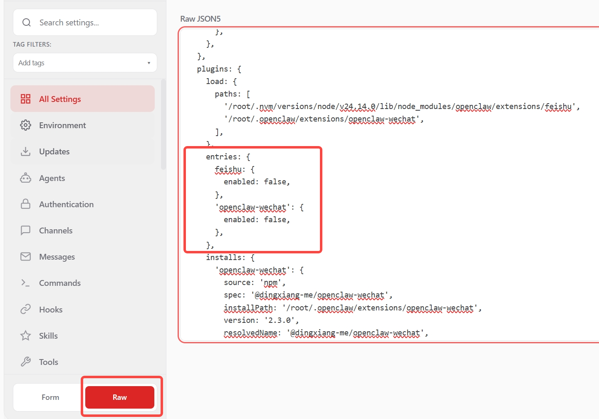This screenshot has width=599, height=419.
Task: Click the Authentication lock icon
Action: pos(26,204)
